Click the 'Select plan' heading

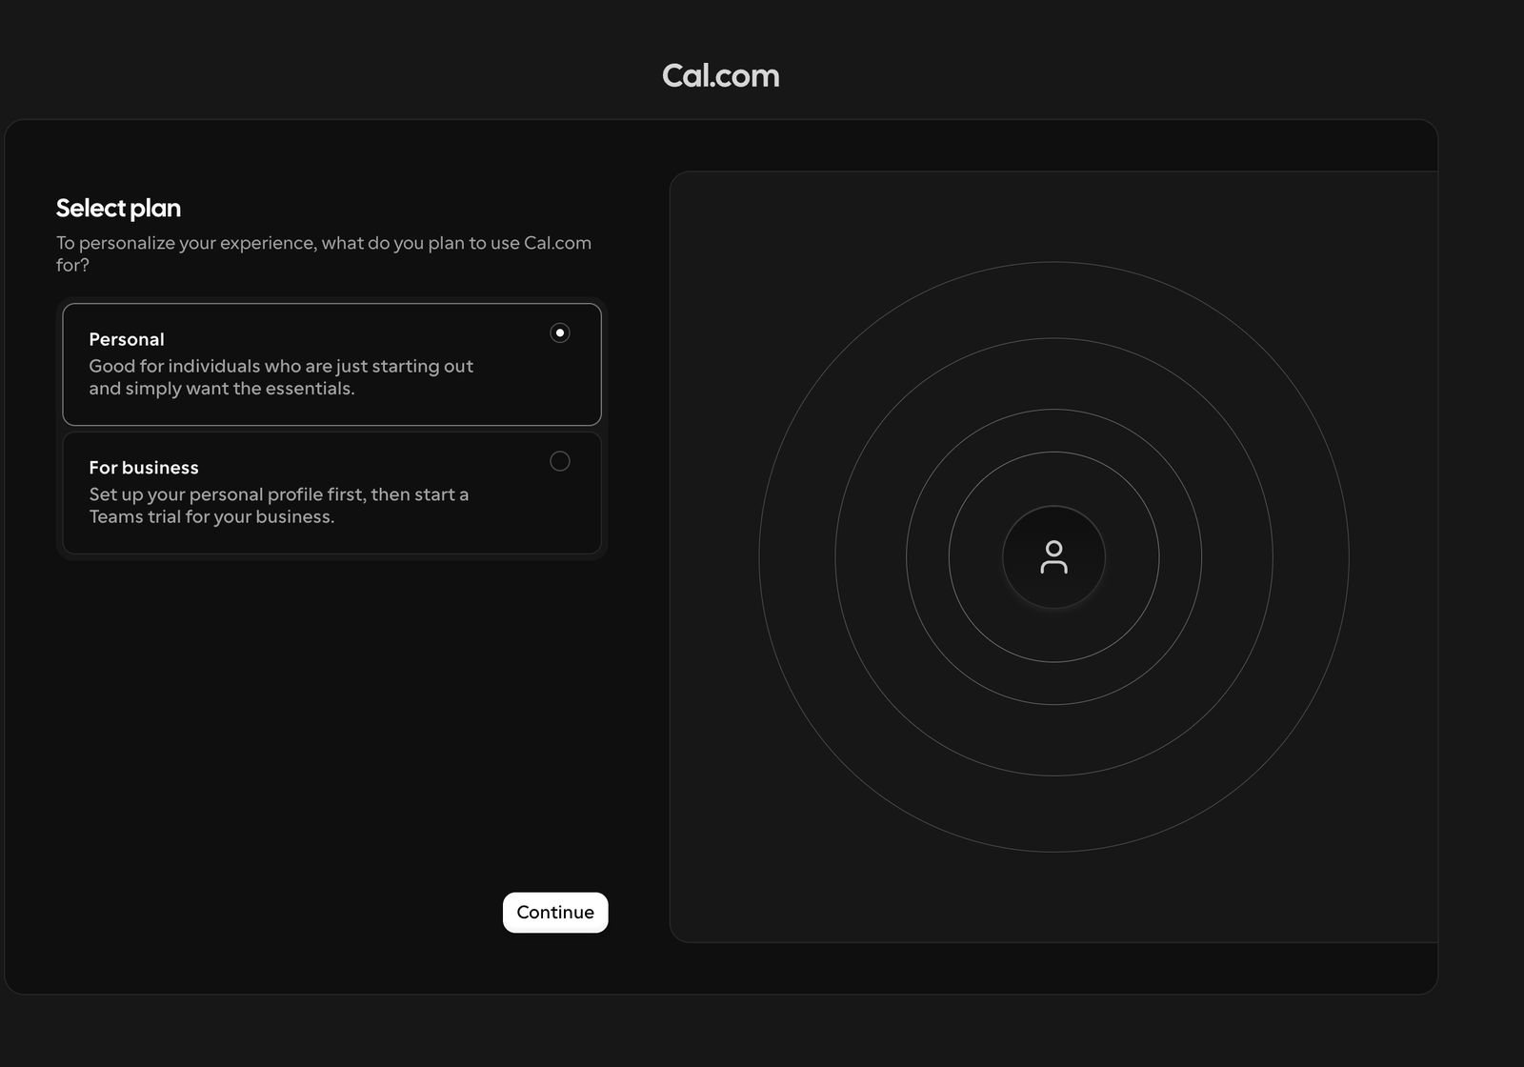tap(118, 208)
